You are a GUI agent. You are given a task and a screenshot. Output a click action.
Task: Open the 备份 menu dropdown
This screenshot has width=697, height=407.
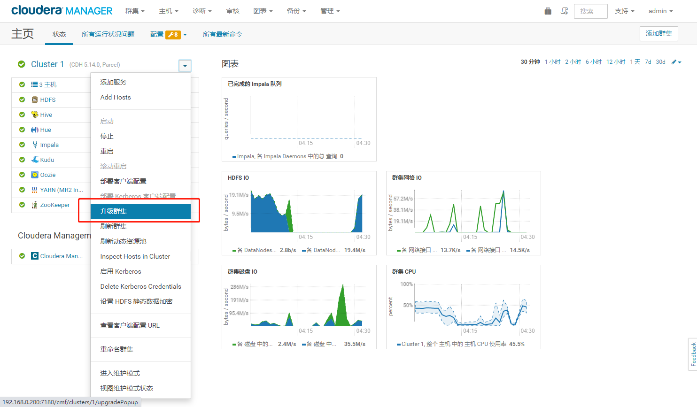pyautogui.click(x=296, y=11)
